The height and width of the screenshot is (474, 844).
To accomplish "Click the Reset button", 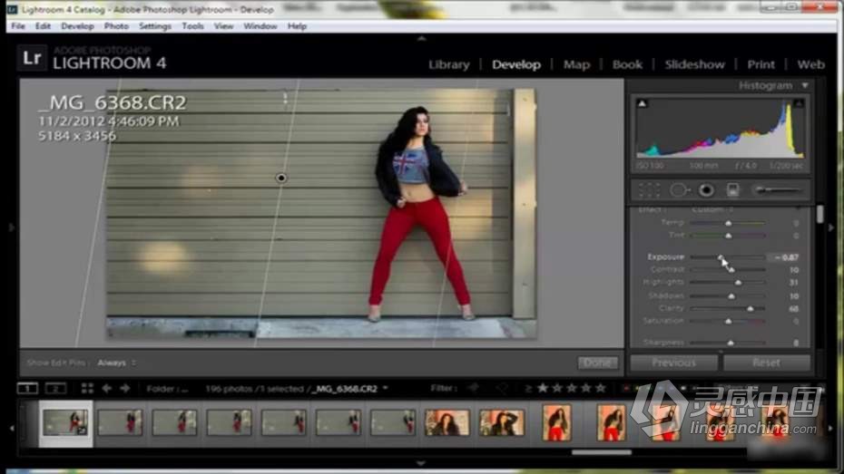I will [x=767, y=363].
